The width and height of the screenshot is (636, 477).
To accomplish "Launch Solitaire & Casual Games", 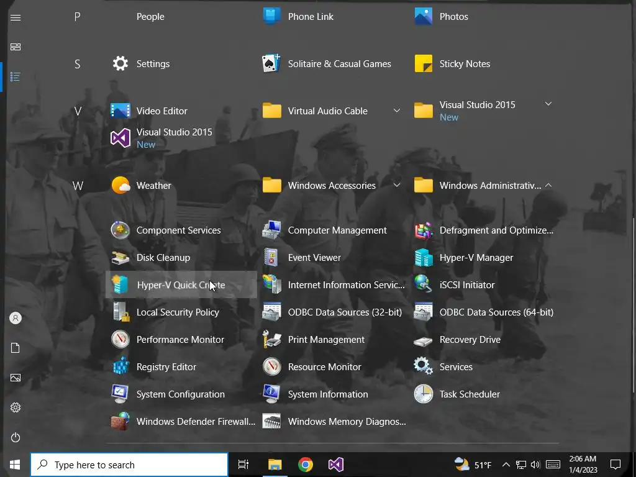I will [333, 64].
